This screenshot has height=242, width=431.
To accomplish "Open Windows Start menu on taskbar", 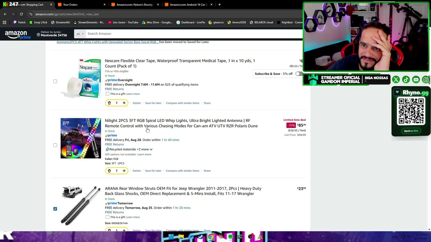I will coord(171,237).
